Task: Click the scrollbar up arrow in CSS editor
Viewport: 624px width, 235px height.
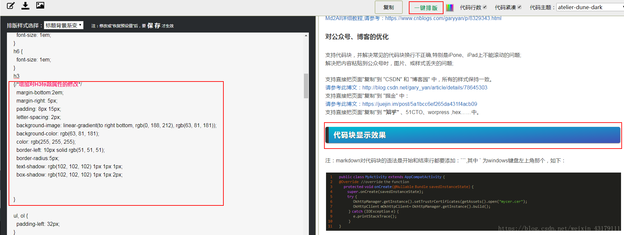Action: [x=306, y=35]
